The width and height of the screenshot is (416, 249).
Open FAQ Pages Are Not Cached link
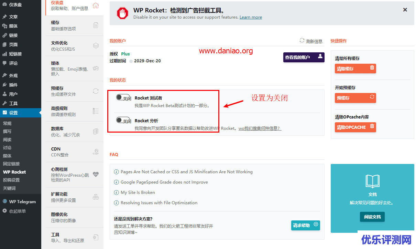(x=186, y=172)
